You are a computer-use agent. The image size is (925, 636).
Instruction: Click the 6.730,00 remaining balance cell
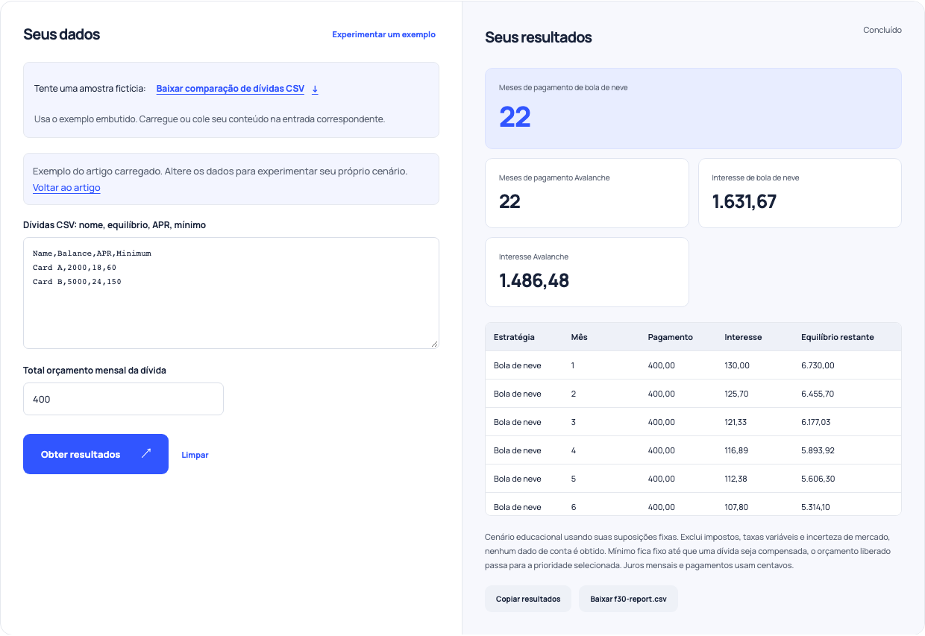pyautogui.click(x=818, y=365)
